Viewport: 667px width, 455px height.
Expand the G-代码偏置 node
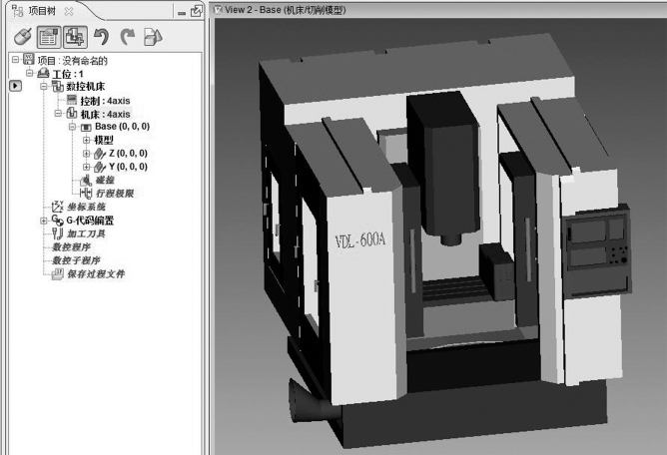[x=44, y=221]
